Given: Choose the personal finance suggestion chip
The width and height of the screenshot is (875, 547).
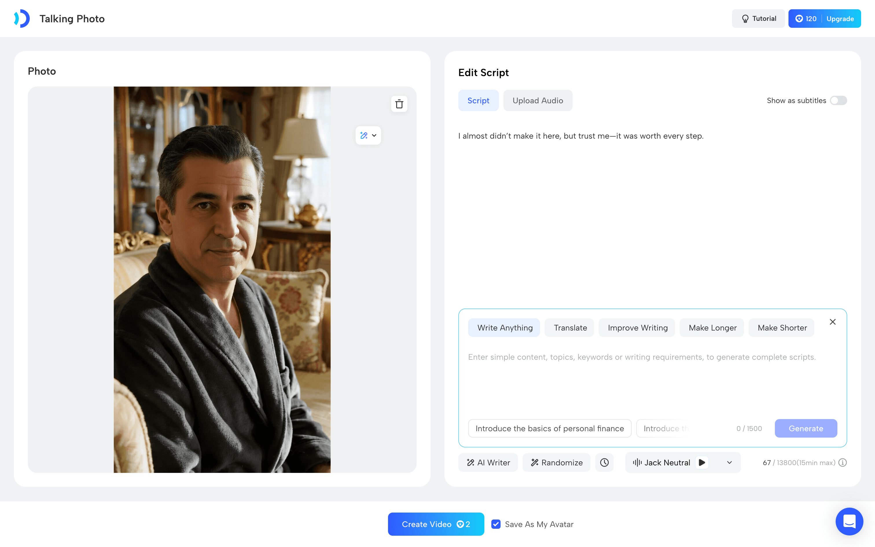Looking at the screenshot, I should tap(549, 428).
